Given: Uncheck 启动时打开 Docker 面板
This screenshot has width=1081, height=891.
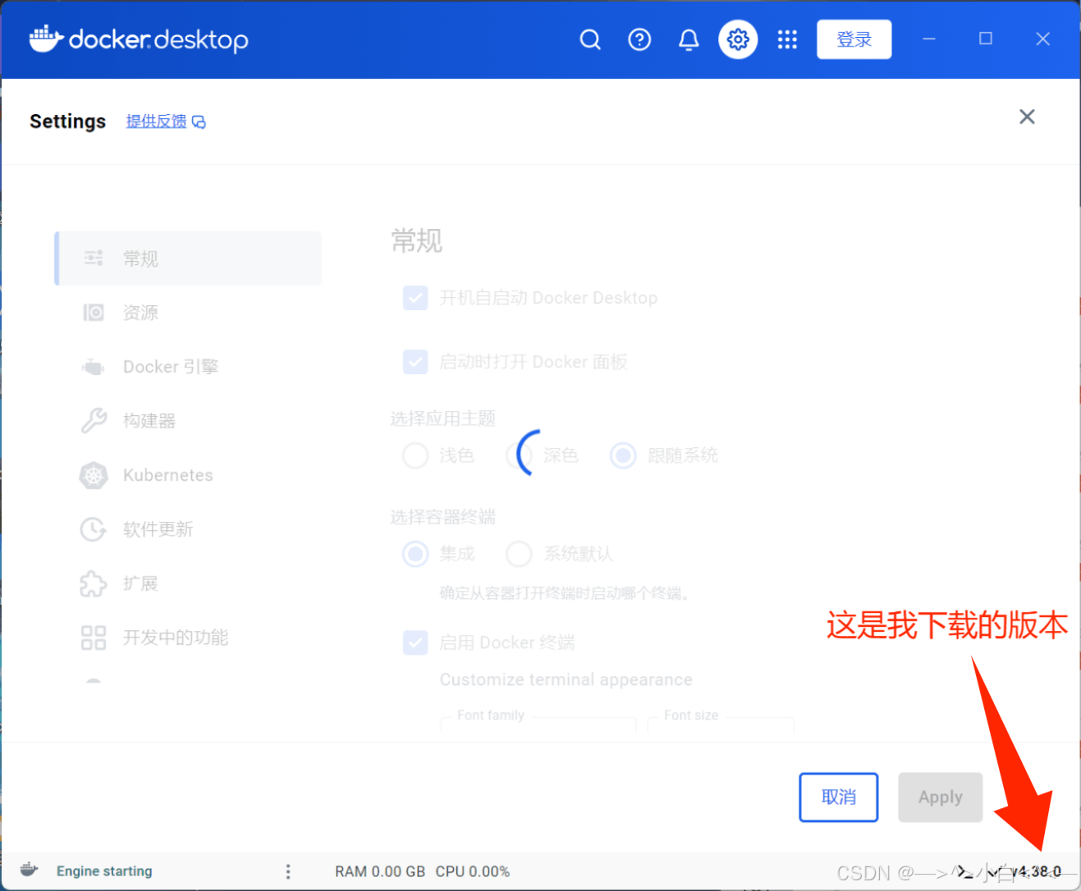Looking at the screenshot, I should coord(415,361).
